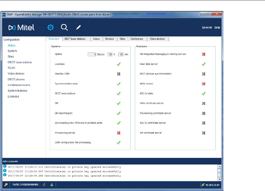This screenshot has width=265, height=191.
Task: Click the info console scrollbar thumb
Action: (220, 173)
